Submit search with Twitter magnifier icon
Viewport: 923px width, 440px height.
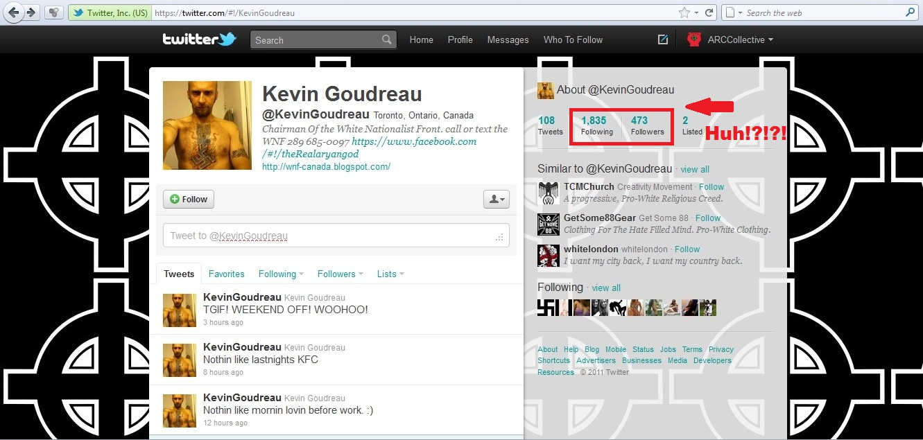tap(387, 40)
